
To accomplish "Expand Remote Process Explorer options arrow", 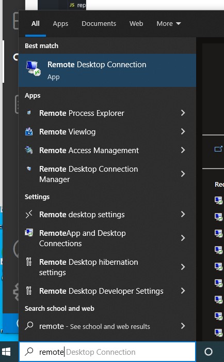I will [x=183, y=113].
